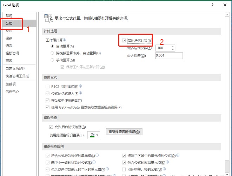
Task: Show info icon next to 包含以两位数表示的年份
Action: [107, 169]
